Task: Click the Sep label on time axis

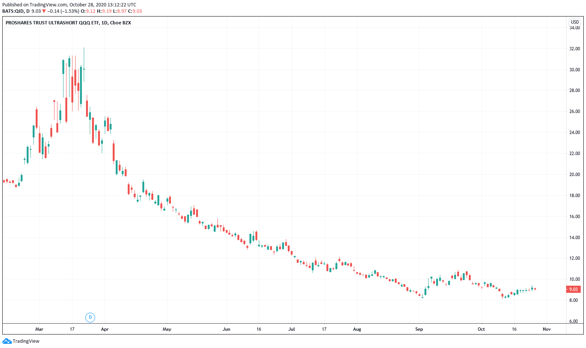Action: [x=419, y=329]
